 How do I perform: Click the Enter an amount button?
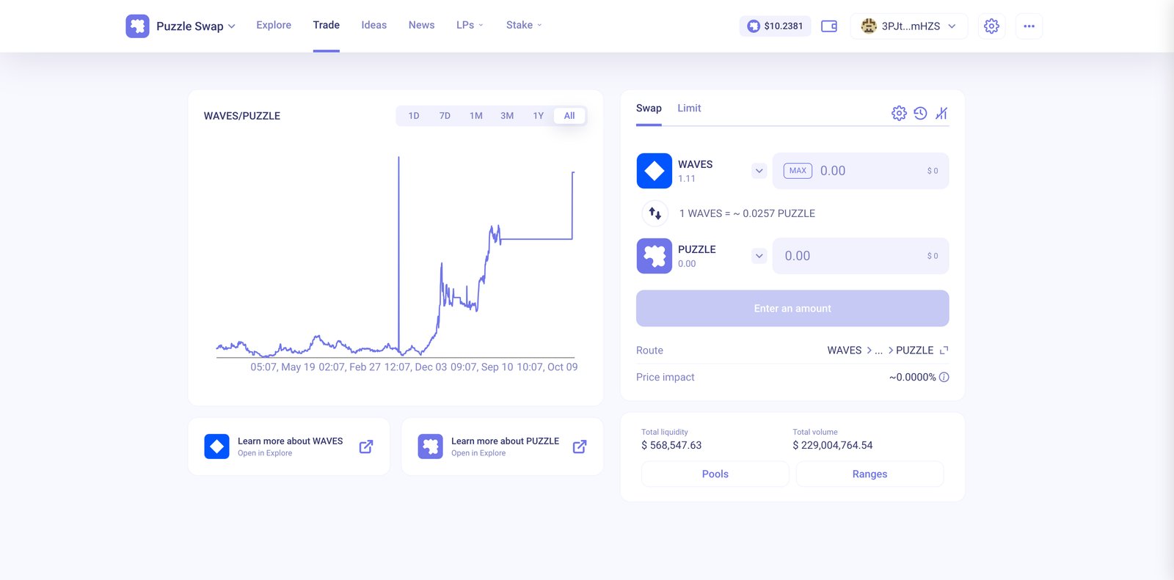(792, 309)
